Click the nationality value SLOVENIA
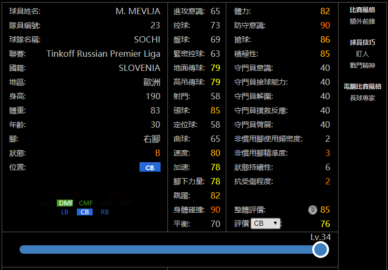This screenshot has width=388, height=270. click(140, 68)
